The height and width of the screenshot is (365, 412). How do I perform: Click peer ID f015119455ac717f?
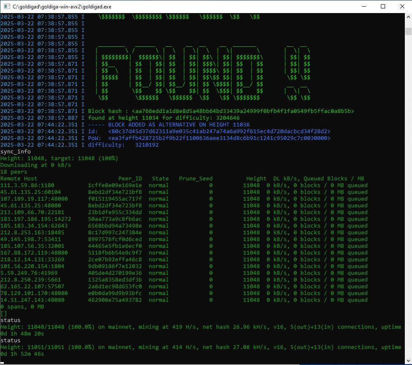tap(115, 199)
